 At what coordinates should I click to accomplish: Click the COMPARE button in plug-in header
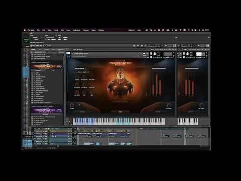[53, 39]
